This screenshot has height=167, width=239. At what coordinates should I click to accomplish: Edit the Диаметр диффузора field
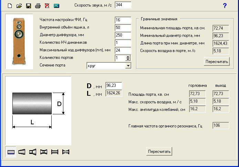(123, 35)
